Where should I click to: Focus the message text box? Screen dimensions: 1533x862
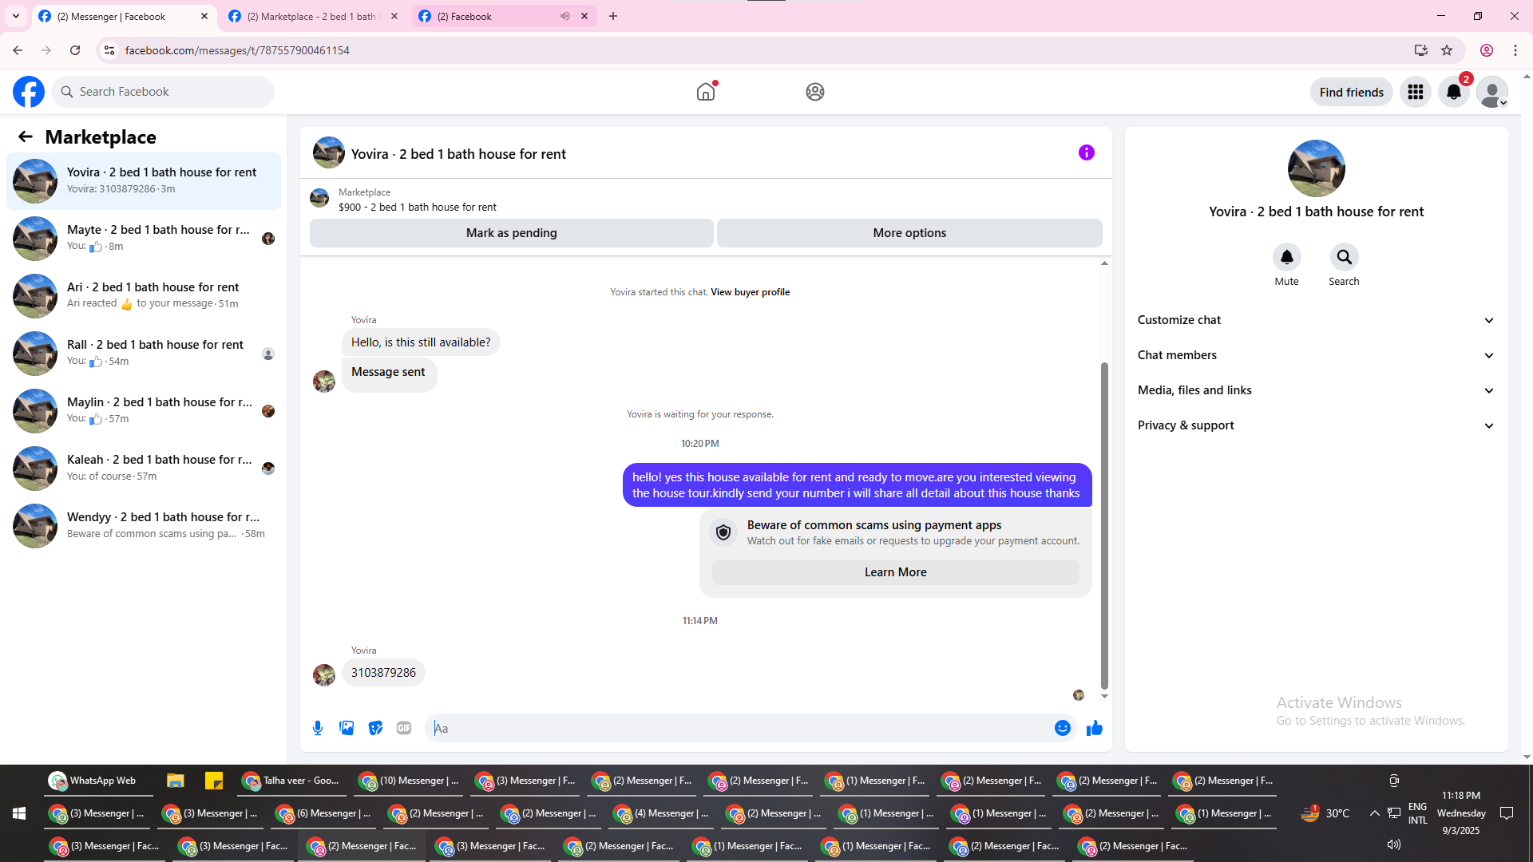click(741, 728)
